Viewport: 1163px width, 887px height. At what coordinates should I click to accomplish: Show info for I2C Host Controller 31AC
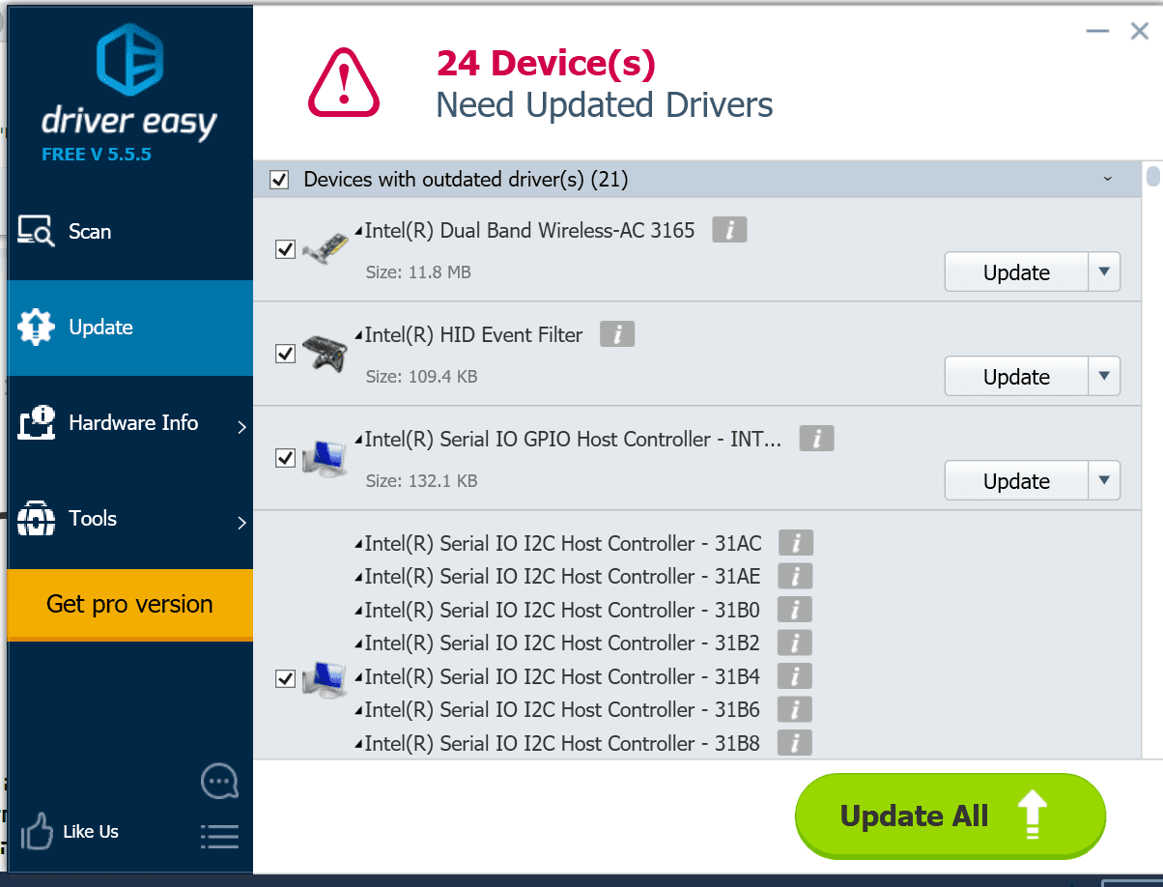pos(795,543)
